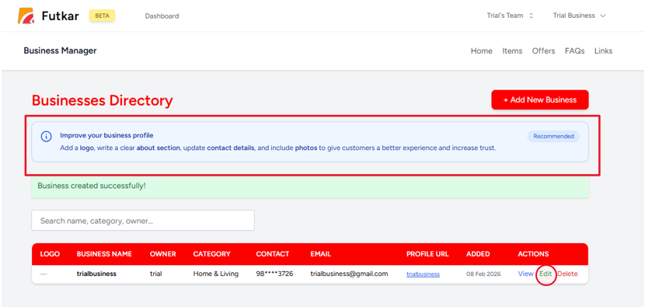Screen dimensions: 645x307
Task: Select the PROFILE URL column header
Action: click(x=427, y=254)
